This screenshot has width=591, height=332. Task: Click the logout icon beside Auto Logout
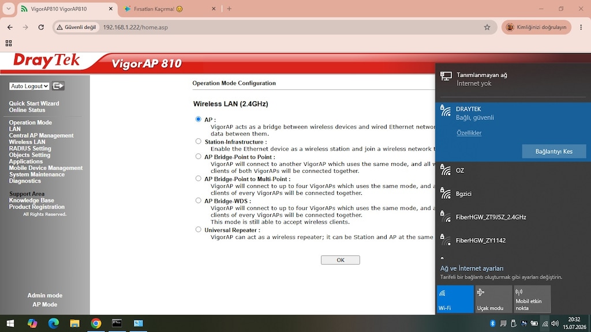[58, 86]
